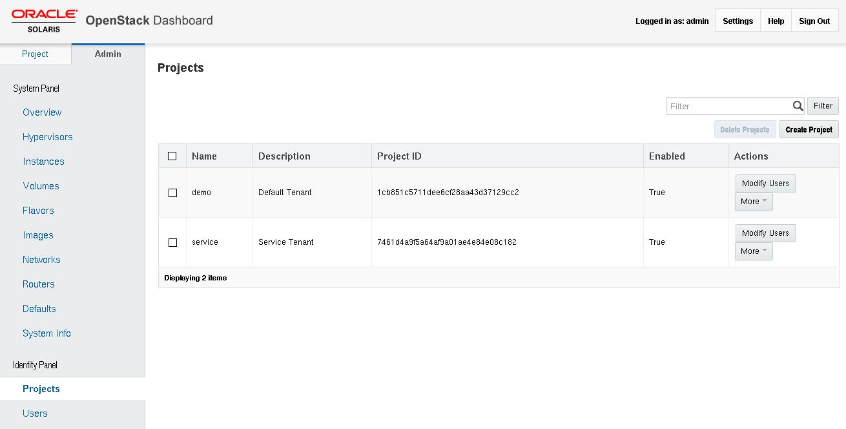The width and height of the screenshot is (846, 429).
Task: Switch to the Project tab
Action: coord(35,54)
